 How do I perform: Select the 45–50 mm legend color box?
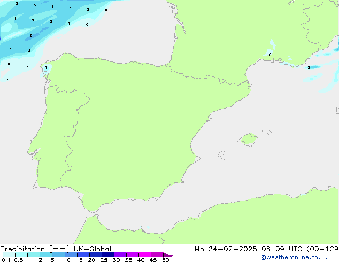pyautogui.click(x=157, y=255)
